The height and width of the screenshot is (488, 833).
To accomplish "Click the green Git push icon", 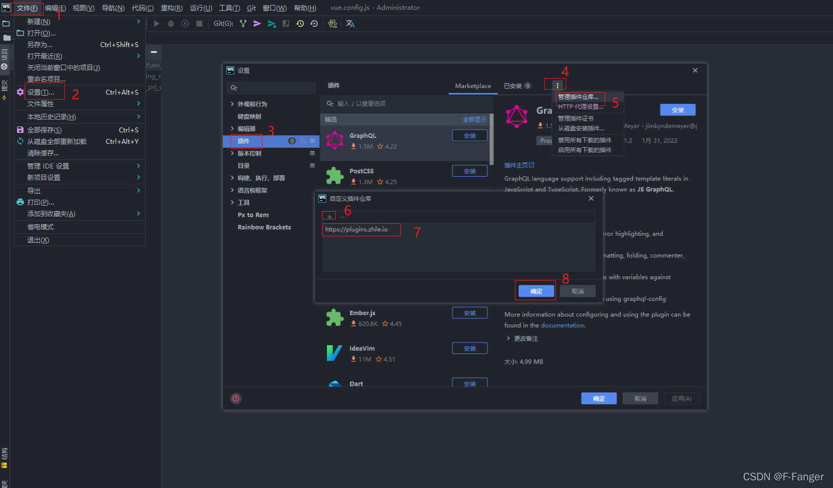I will click(272, 24).
